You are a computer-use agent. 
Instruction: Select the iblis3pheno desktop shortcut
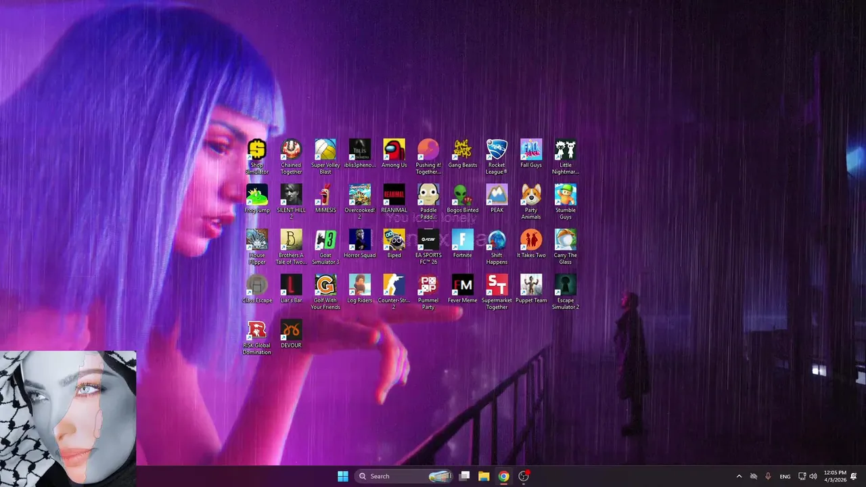[x=360, y=154]
